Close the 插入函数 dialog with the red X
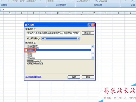The height and width of the screenshot is (102, 136). pyautogui.click(x=93, y=25)
